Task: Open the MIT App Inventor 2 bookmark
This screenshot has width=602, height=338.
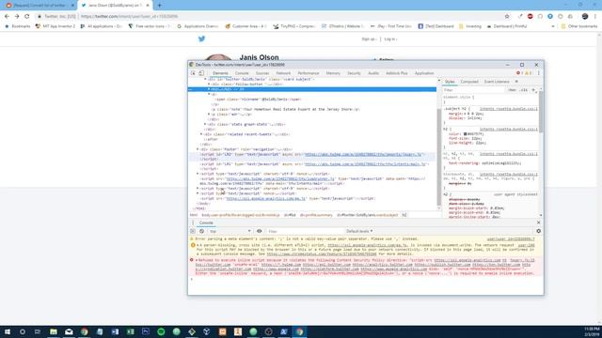Action: pos(55,26)
